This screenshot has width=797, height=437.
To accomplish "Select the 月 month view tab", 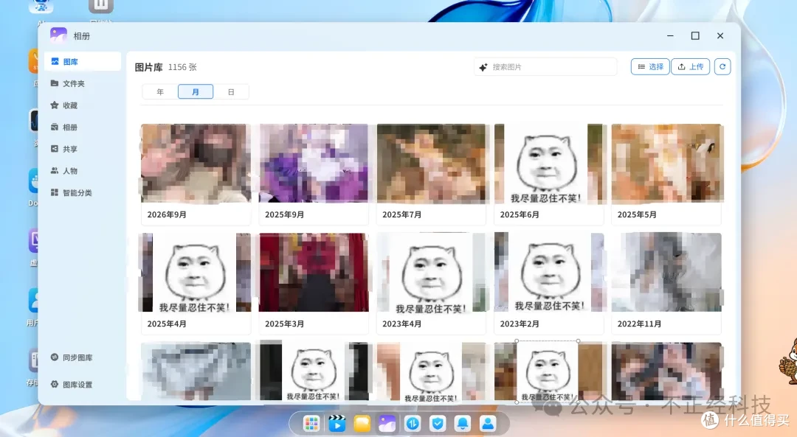I will point(195,92).
